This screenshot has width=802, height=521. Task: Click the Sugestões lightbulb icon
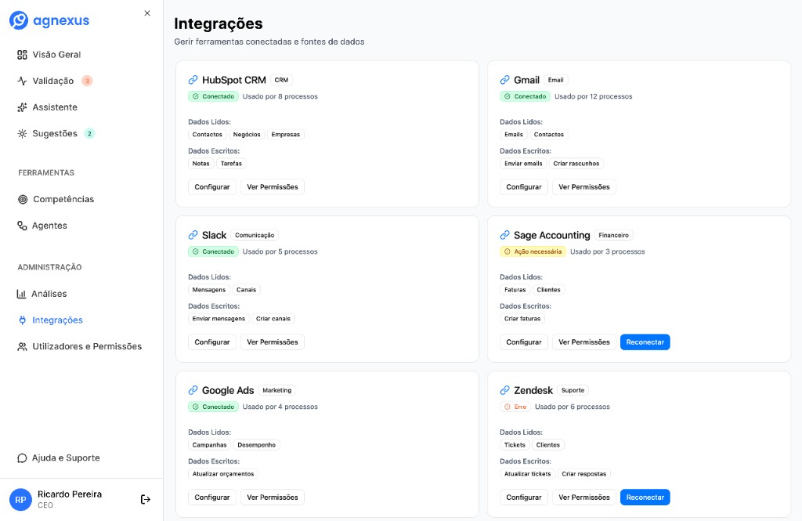click(x=22, y=133)
